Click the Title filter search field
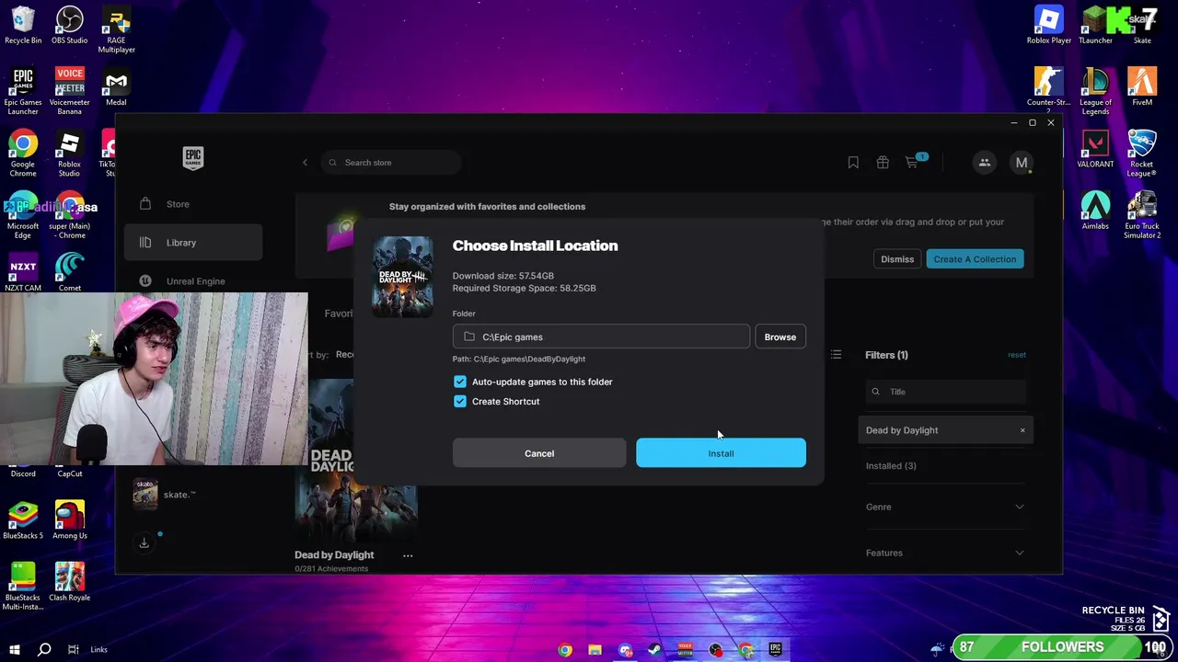 945,392
